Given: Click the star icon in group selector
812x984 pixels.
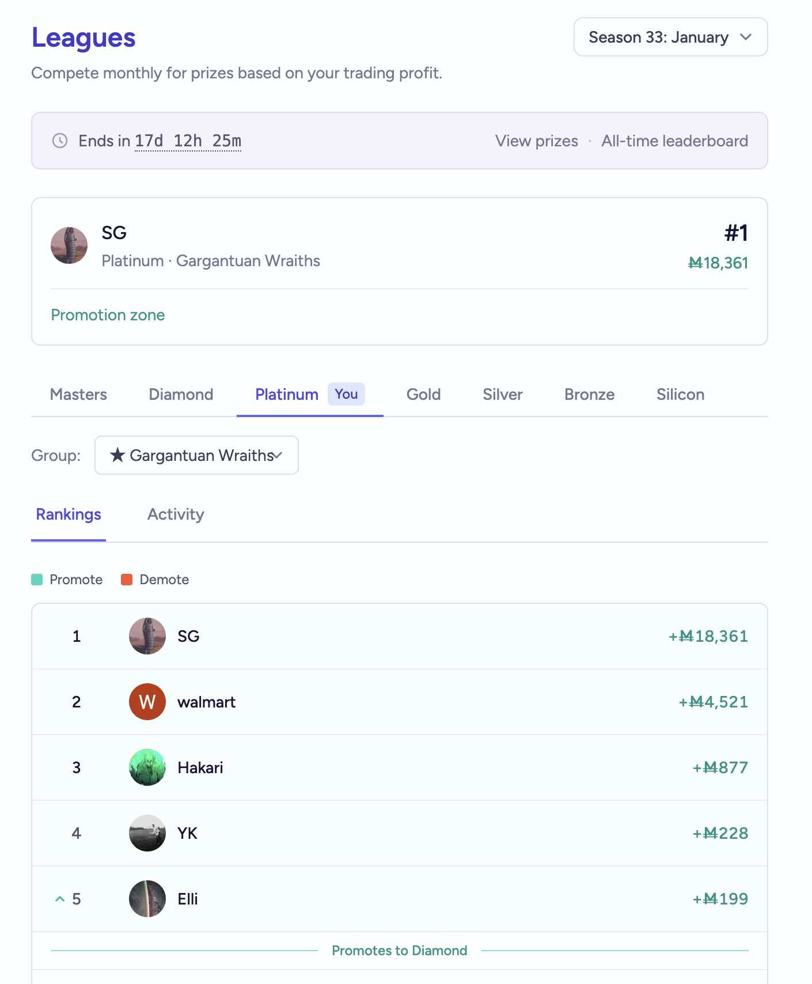Looking at the screenshot, I should pos(117,455).
